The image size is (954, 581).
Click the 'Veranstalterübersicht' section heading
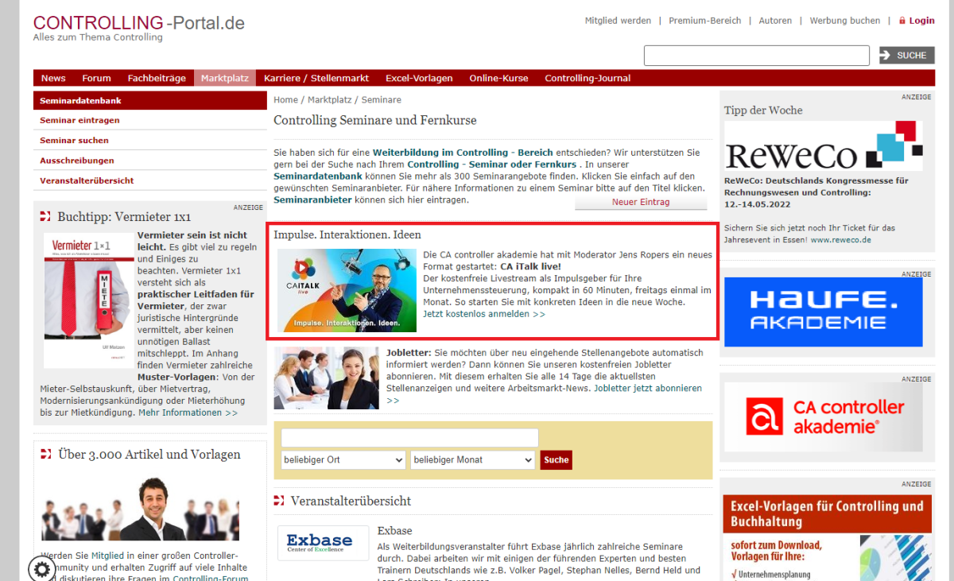tap(351, 502)
